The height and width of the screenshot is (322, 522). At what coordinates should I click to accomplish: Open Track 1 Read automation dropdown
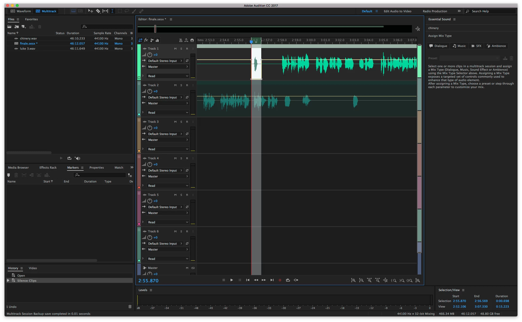click(168, 76)
